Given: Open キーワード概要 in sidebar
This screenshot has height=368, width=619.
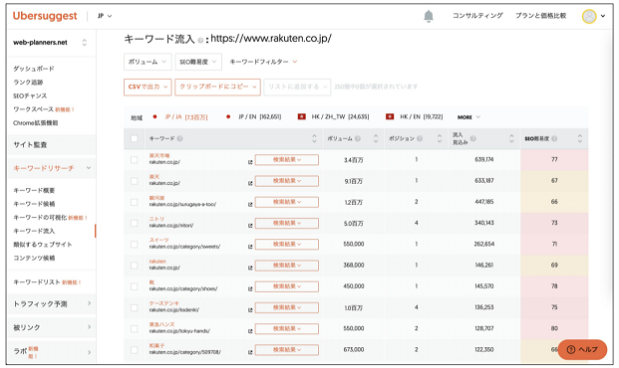Looking at the screenshot, I should coord(34,190).
